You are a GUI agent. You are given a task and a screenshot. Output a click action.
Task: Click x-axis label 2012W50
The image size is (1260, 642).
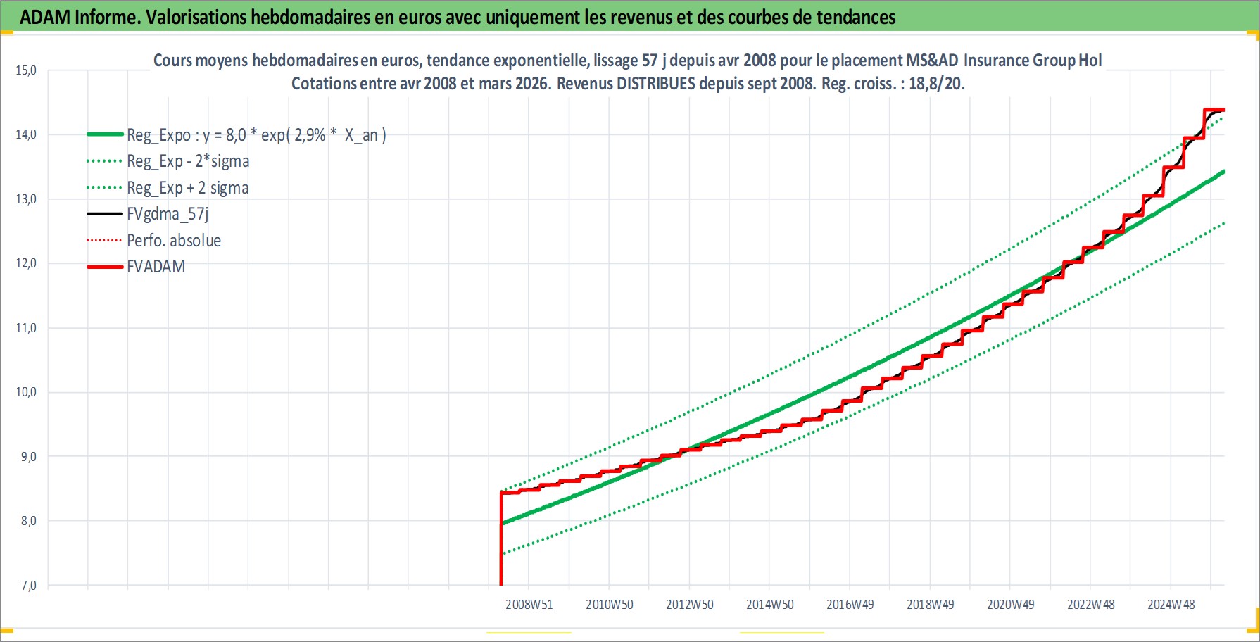(690, 605)
